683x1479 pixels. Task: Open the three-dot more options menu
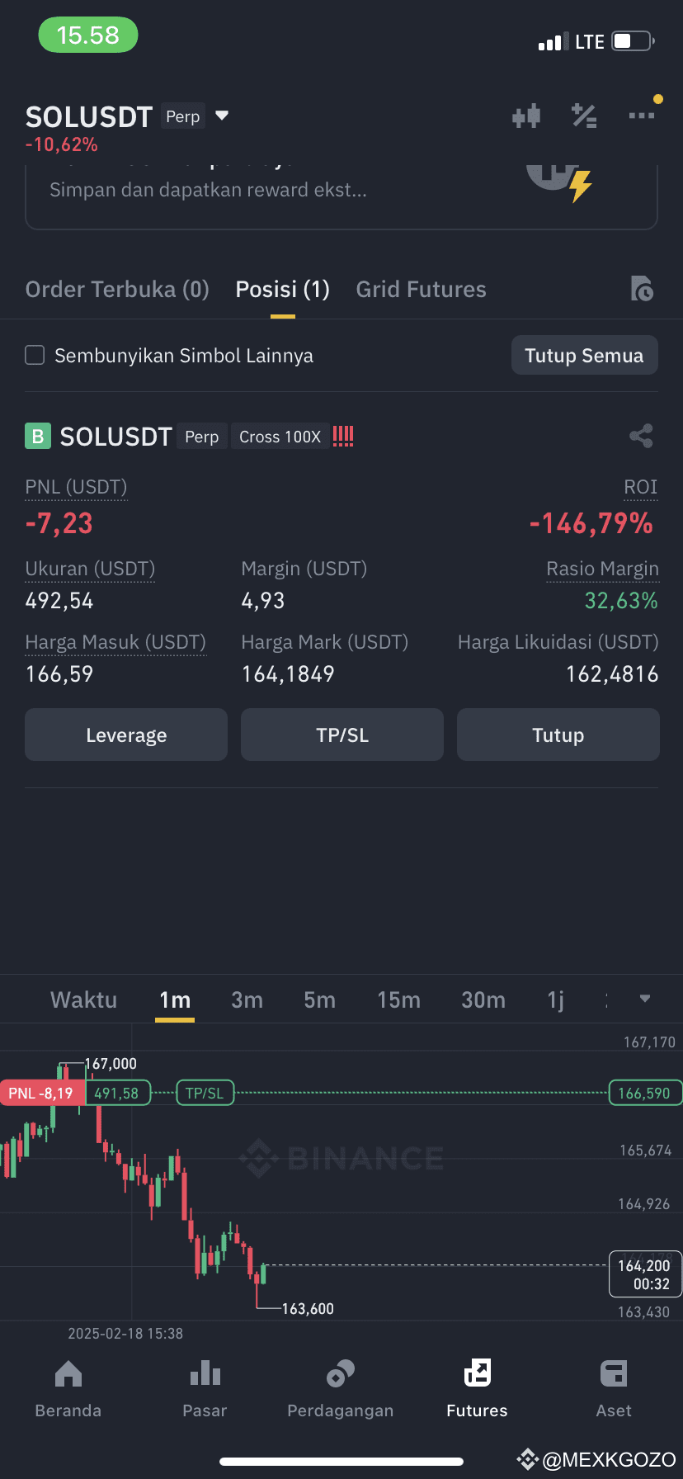(x=642, y=116)
